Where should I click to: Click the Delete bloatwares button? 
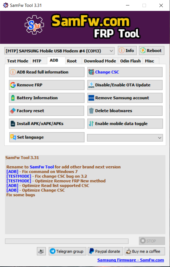125,111
